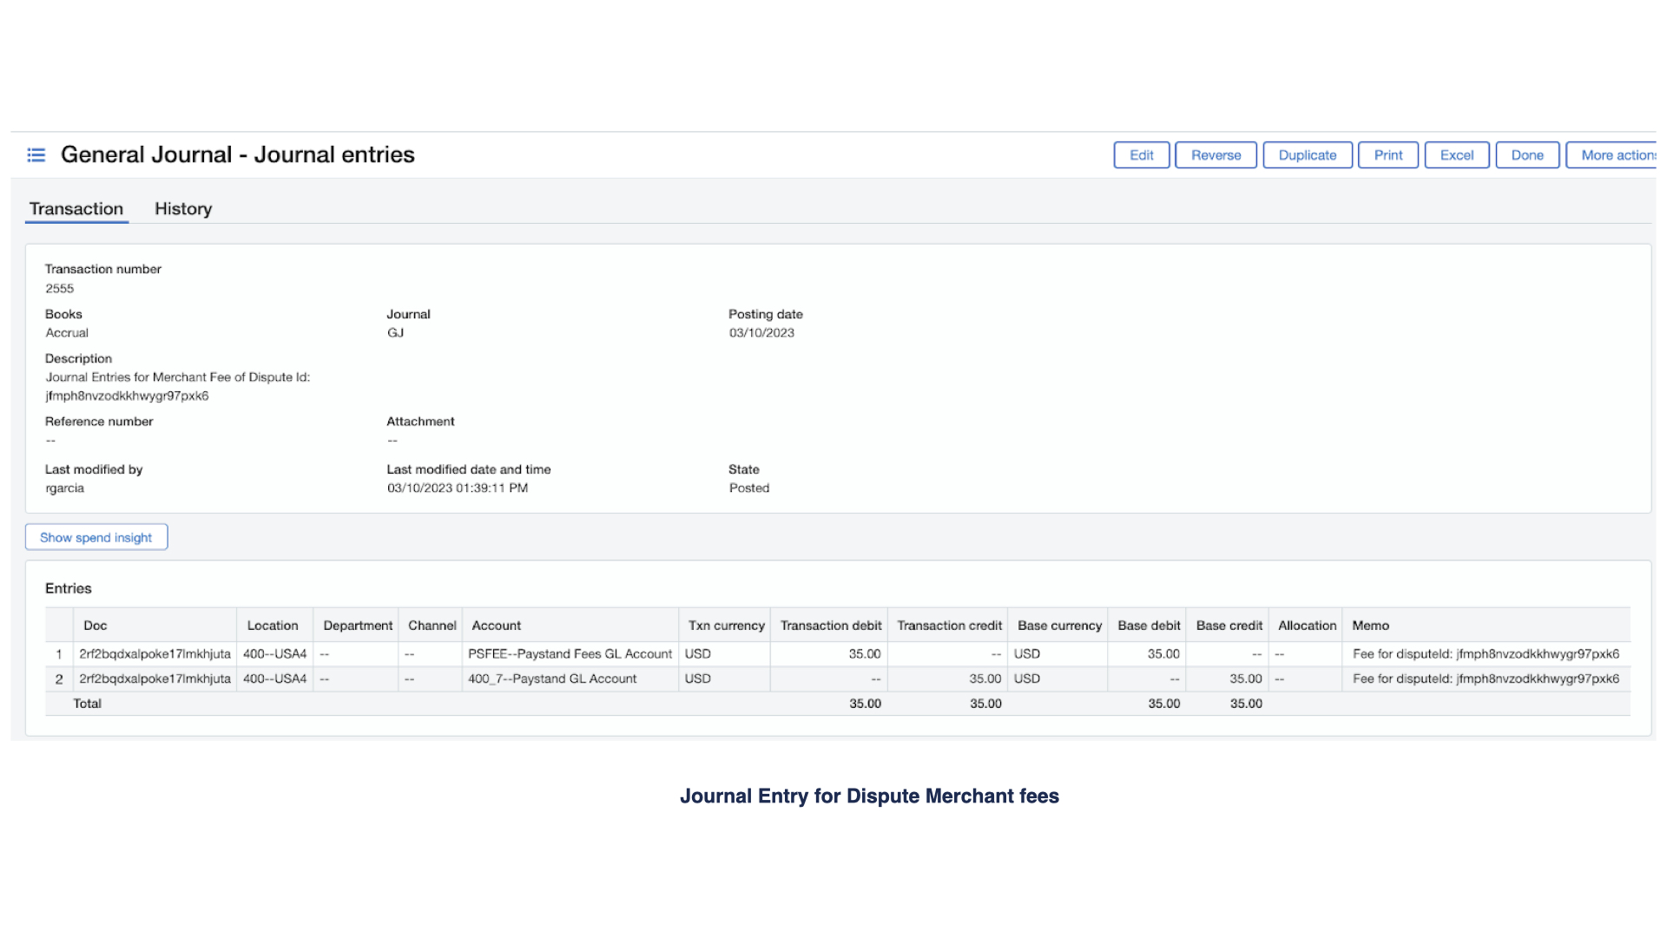Select the Transaction debit column header
The image size is (1667, 937).
pyautogui.click(x=831, y=626)
